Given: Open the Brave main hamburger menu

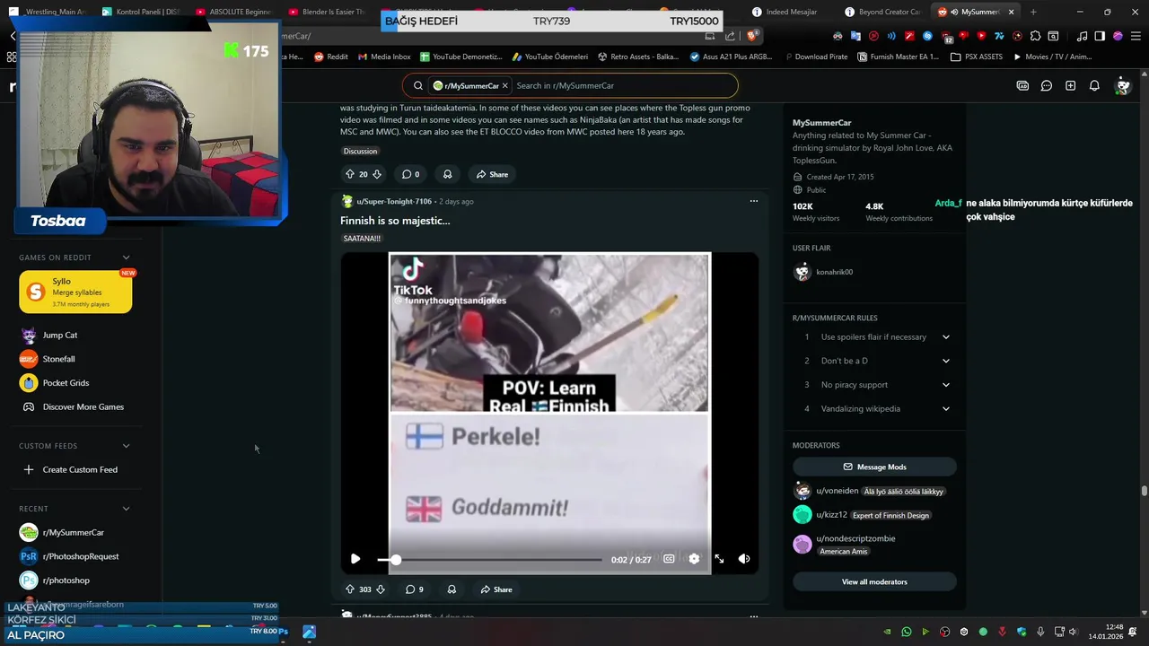Looking at the screenshot, I should (x=1136, y=36).
